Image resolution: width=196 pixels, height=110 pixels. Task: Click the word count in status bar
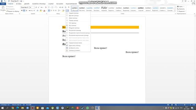(17, 105)
